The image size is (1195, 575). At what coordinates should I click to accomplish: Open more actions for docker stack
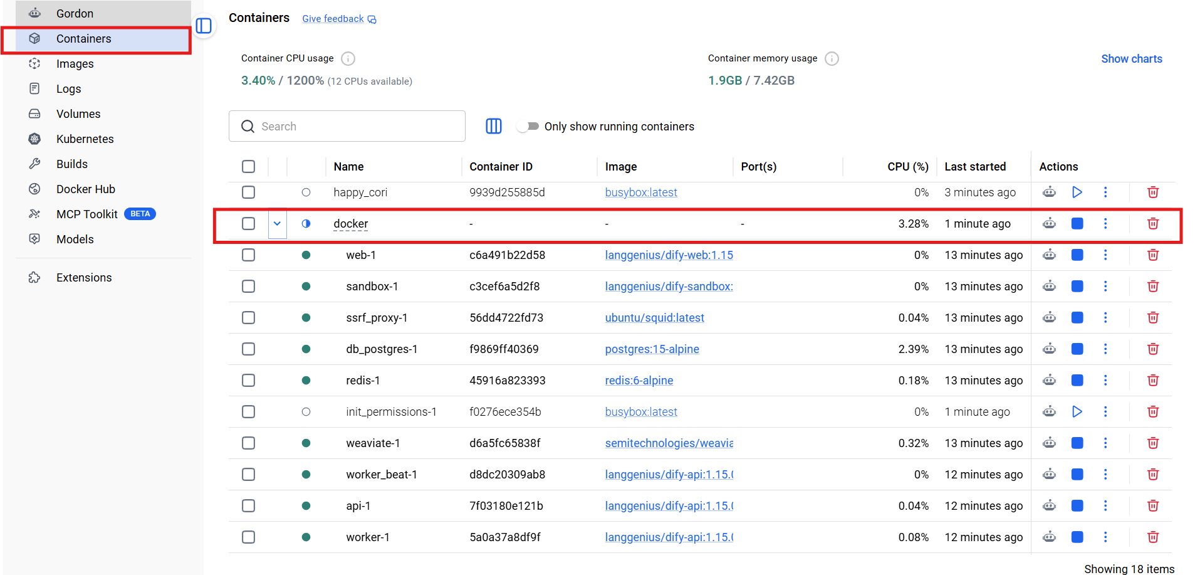[1105, 223]
